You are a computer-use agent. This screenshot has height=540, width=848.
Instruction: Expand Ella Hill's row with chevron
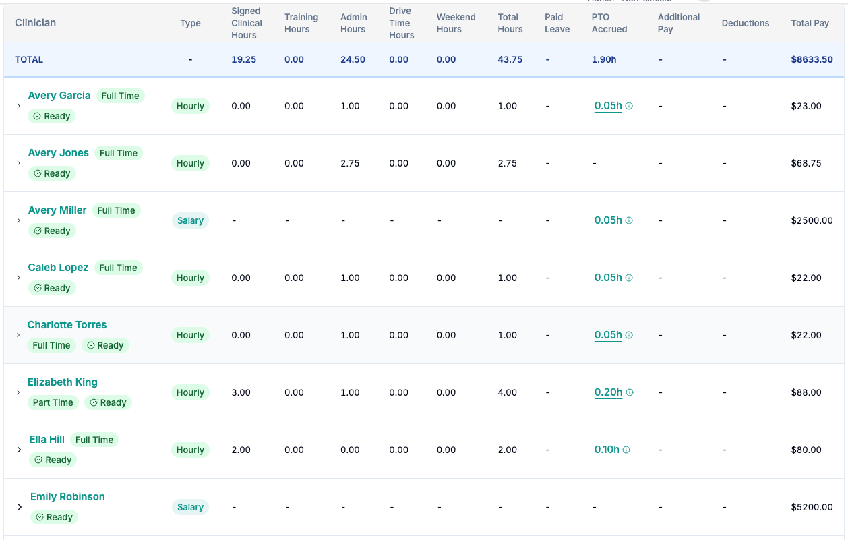point(19,450)
